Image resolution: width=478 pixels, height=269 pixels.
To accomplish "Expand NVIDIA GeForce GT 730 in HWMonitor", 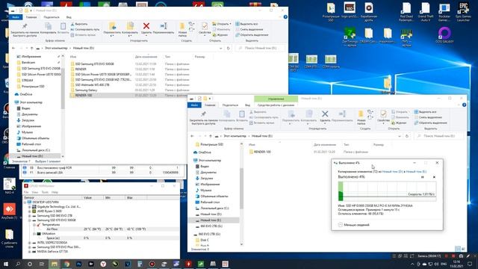I will (x=30, y=252).
